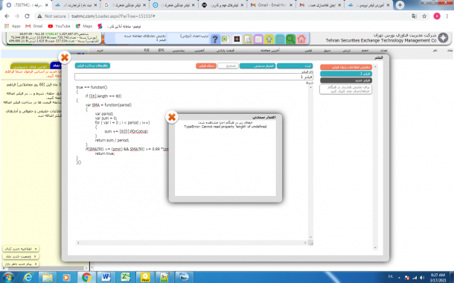
Task: Select فیلتر 1 in the filter list
Action: pos(346,74)
